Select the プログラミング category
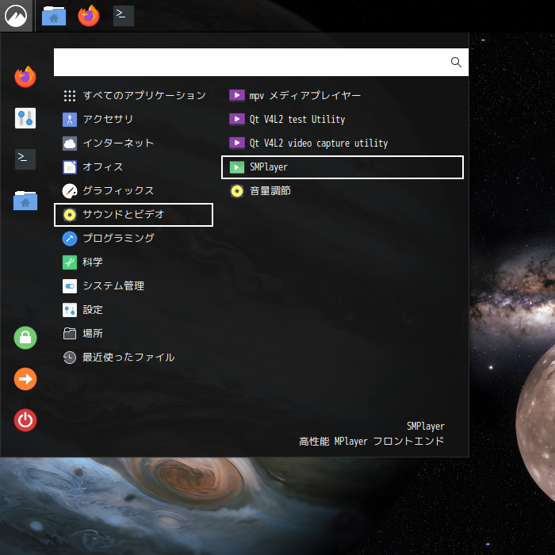The width and height of the screenshot is (555, 555). [133, 239]
